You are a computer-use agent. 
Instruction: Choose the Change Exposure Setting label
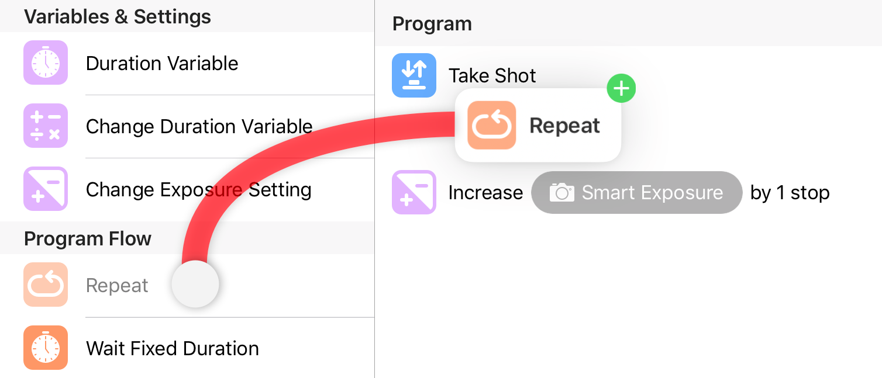(x=199, y=189)
